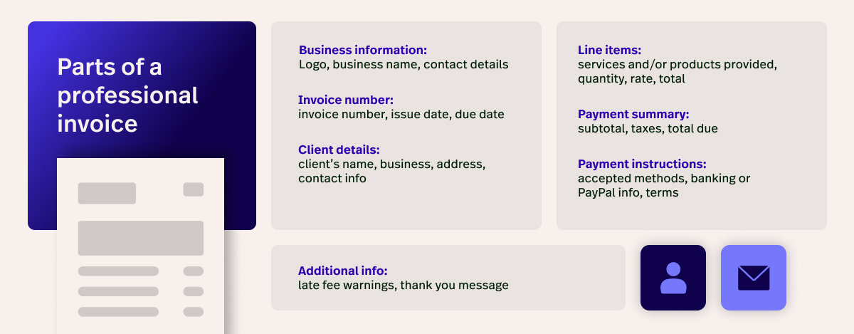The height and width of the screenshot is (334, 854).
Task: Click the "PayPal info, terms" text line
Action: click(628, 193)
